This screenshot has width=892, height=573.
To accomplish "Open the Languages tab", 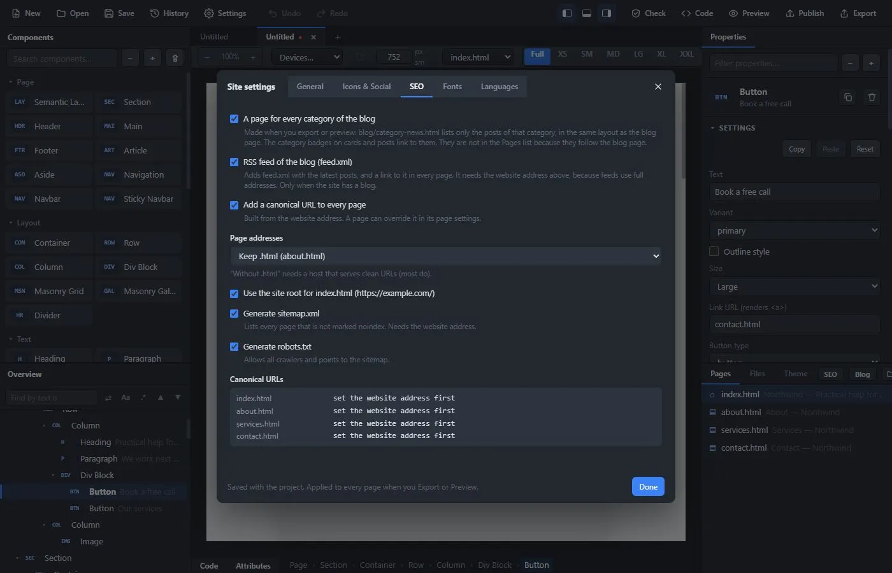I will point(500,87).
